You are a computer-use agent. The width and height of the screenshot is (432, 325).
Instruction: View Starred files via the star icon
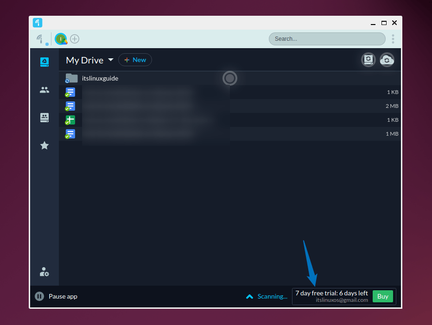pos(44,145)
